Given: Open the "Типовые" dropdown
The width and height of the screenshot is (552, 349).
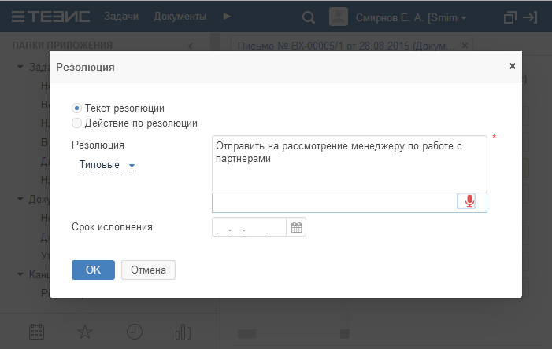Looking at the screenshot, I should [x=106, y=165].
